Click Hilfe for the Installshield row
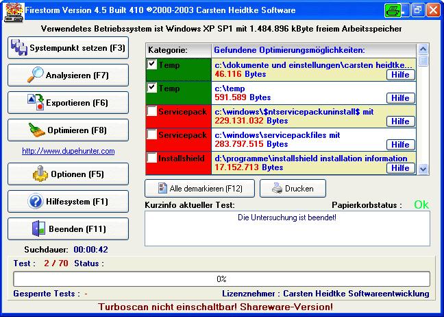The width and height of the screenshot is (444, 317). pos(401,168)
